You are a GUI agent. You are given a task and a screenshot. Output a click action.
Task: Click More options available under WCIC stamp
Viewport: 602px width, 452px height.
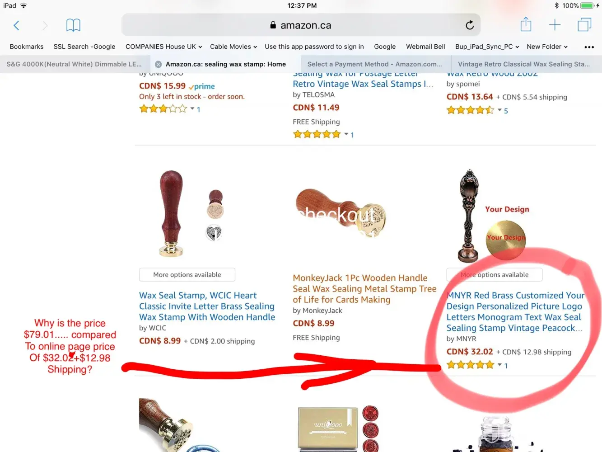187,274
